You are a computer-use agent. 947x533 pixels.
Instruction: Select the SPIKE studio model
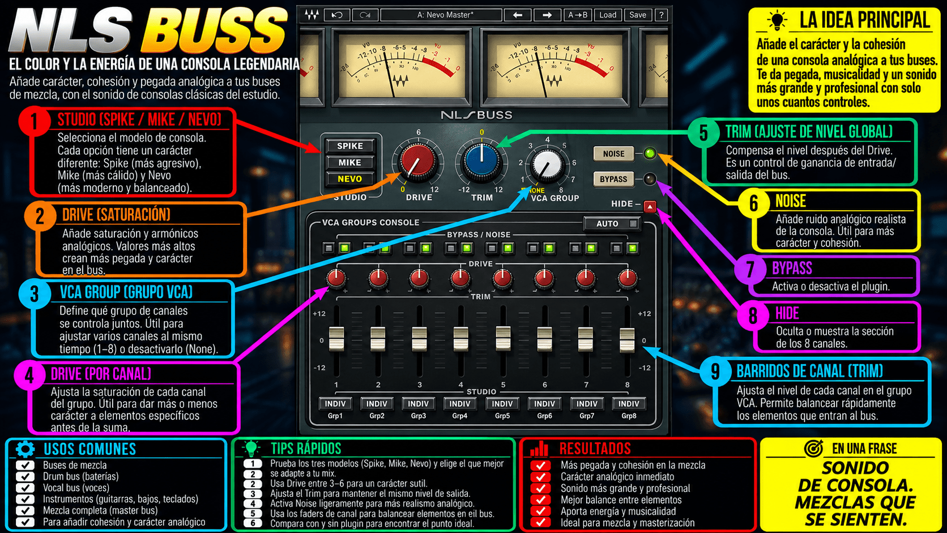(x=350, y=146)
